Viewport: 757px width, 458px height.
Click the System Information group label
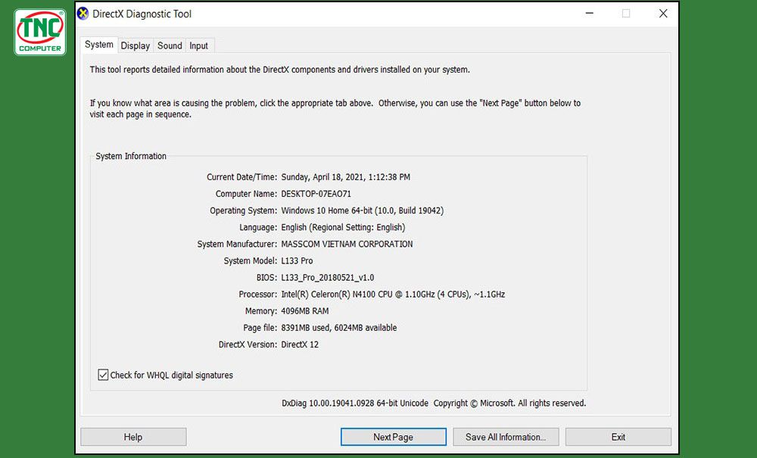(131, 156)
